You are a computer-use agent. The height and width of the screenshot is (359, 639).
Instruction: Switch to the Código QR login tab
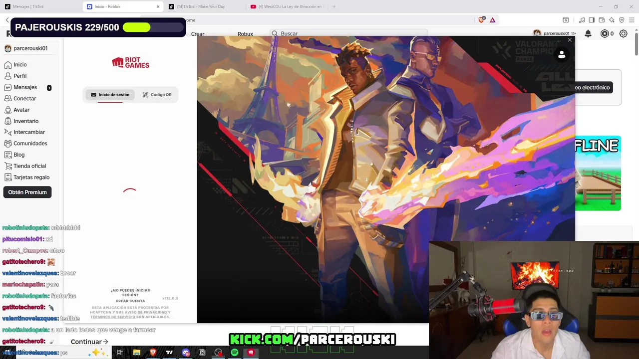[157, 95]
